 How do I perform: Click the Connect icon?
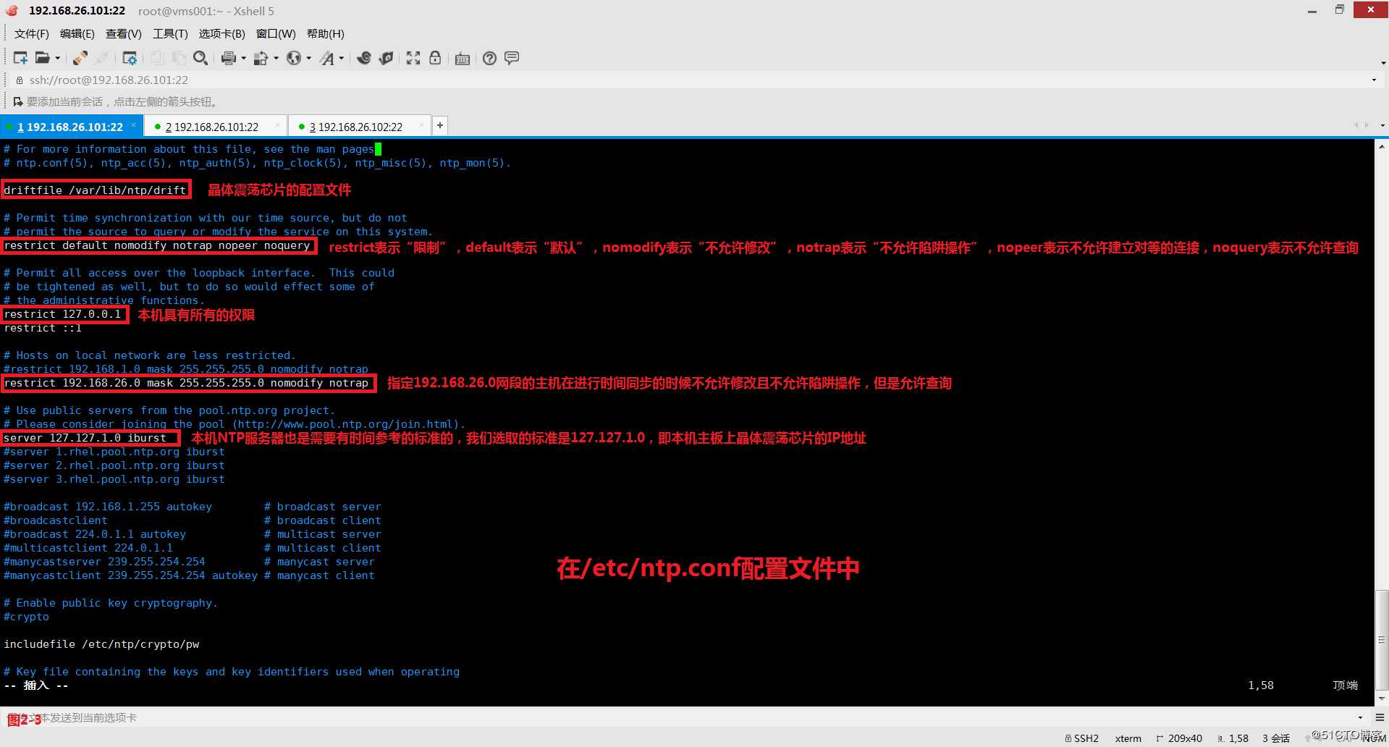[80, 58]
